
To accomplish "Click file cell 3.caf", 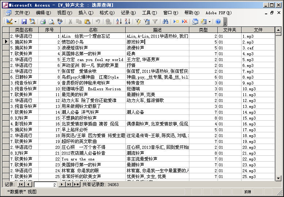I will pyautogui.click(x=258, y=48).
